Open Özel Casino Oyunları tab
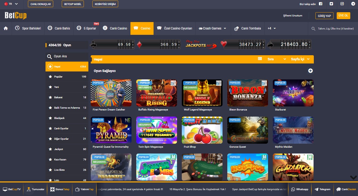The width and height of the screenshot is (358, 196). [x=175, y=28]
